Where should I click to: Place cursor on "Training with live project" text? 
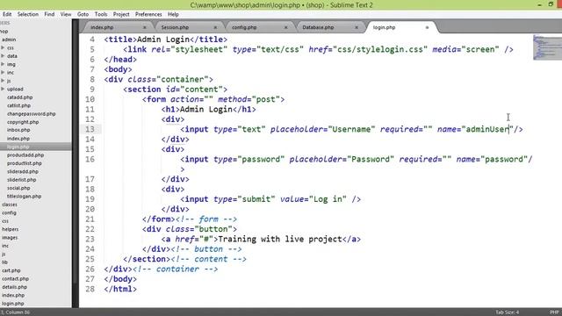pyautogui.click(x=279, y=239)
